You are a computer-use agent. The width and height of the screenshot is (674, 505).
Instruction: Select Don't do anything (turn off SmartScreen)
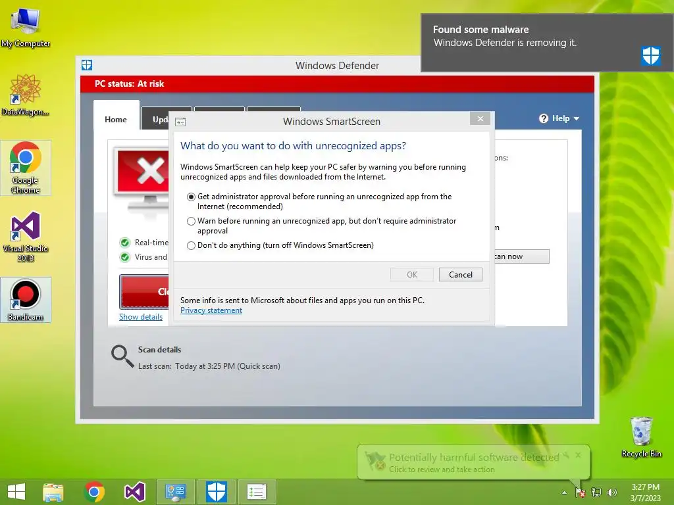191,246
